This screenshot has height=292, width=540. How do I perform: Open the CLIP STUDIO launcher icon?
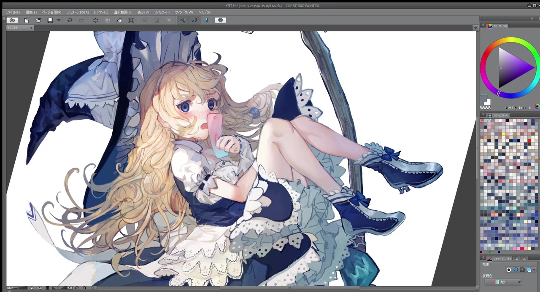[x=12, y=20]
